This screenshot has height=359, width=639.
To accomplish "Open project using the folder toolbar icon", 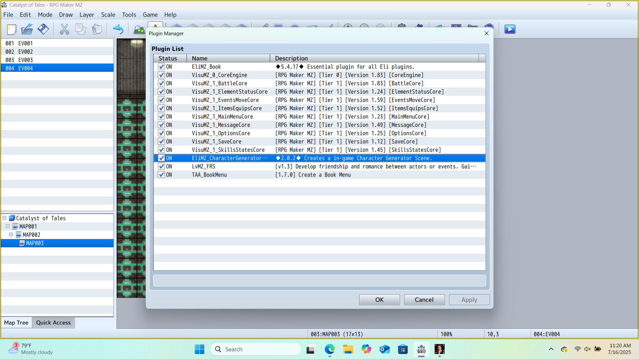I will tap(27, 30).
